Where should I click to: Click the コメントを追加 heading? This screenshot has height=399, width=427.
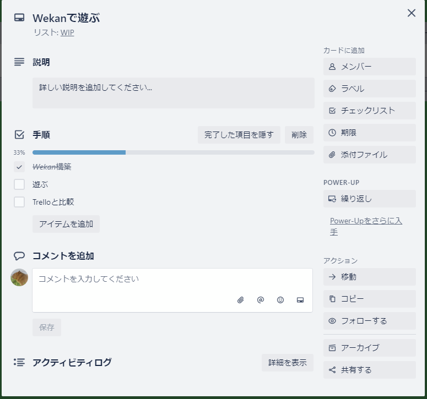pyautogui.click(x=63, y=256)
